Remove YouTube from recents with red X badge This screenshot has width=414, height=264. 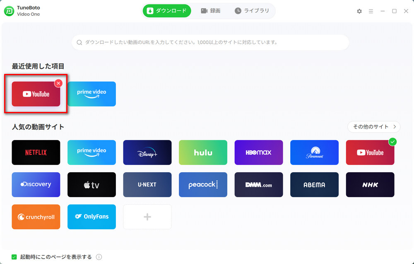pos(58,83)
